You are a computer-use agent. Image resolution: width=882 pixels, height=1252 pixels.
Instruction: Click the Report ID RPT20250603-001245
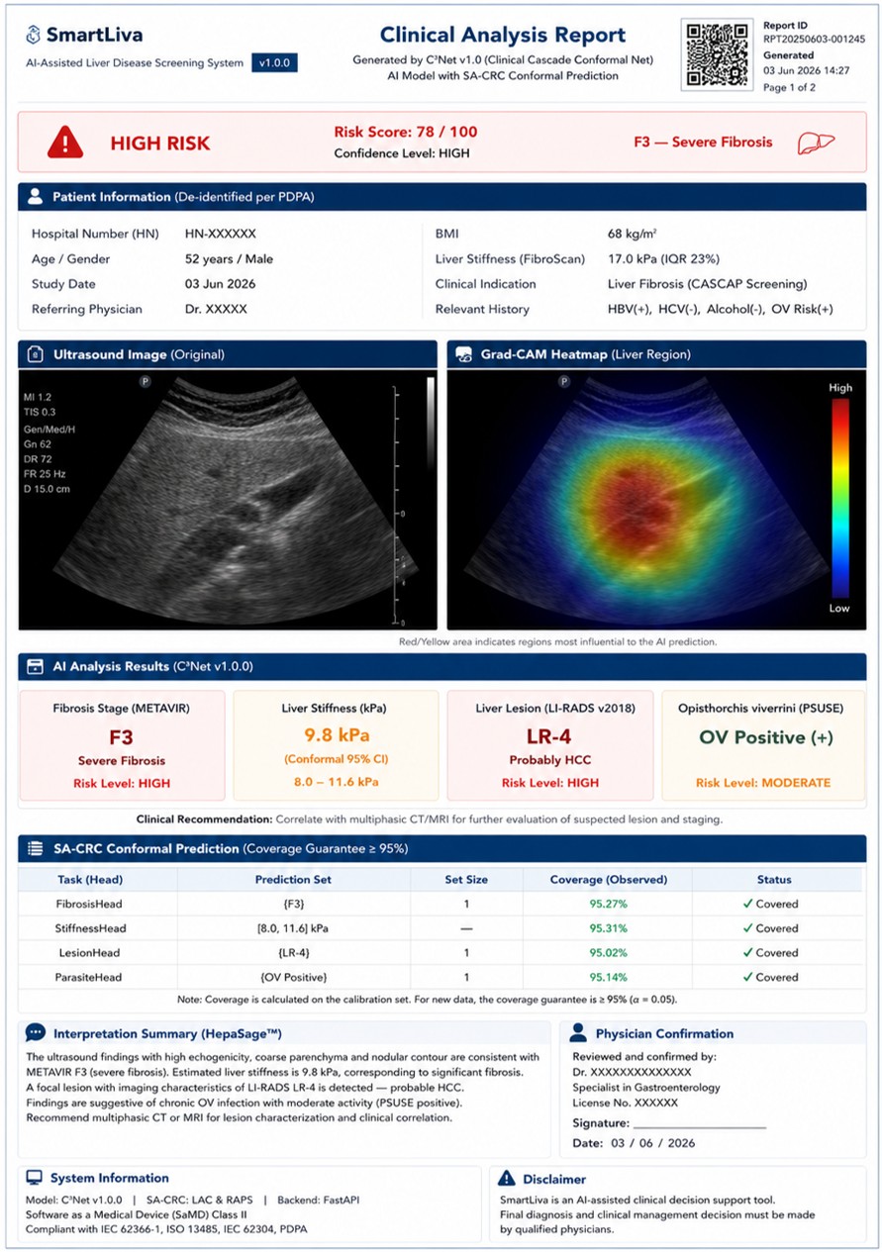pos(815,40)
